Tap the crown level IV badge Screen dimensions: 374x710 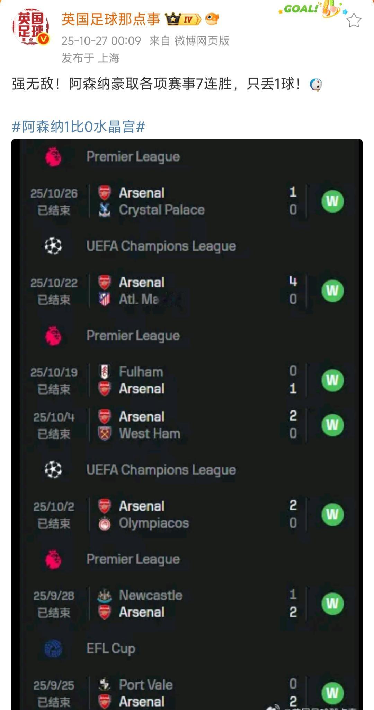click(183, 19)
